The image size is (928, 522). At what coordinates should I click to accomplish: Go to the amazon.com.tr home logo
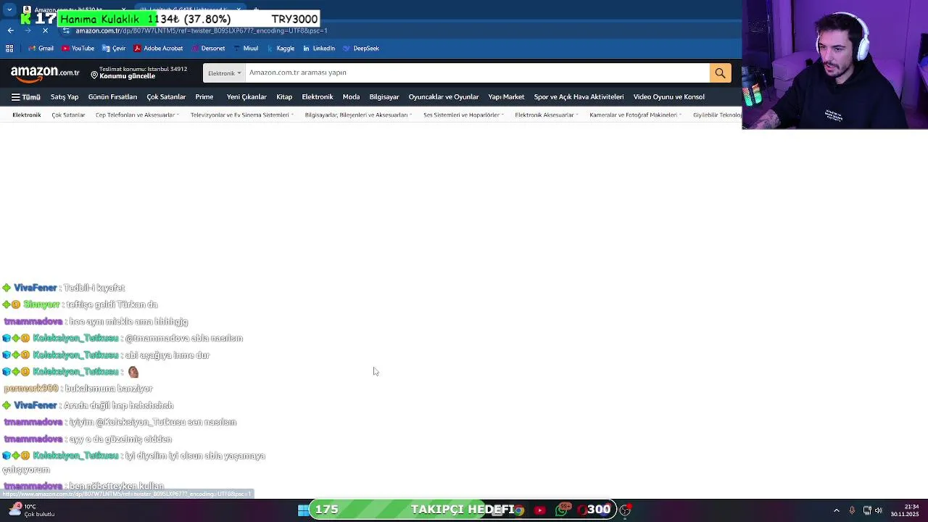[x=45, y=72]
